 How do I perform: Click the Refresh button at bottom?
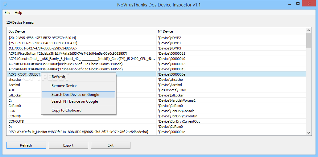[x=26, y=145]
